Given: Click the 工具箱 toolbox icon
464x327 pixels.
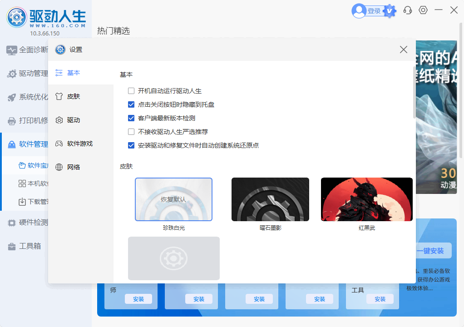Looking at the screenshot, I should coord(11,247).
